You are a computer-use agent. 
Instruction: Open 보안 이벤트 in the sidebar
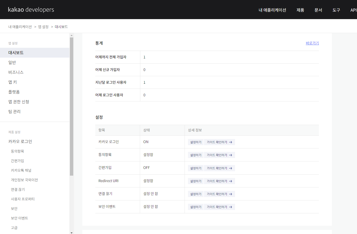[x=19, y=218]
